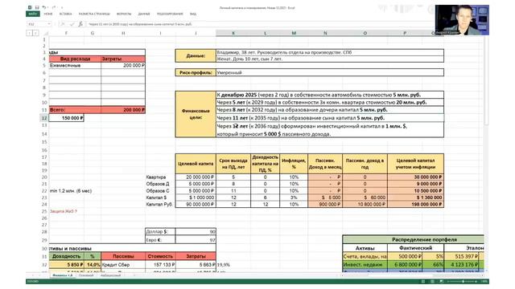
Task: Click the vertical scrollbar on the right
Action: pos(486,80)
